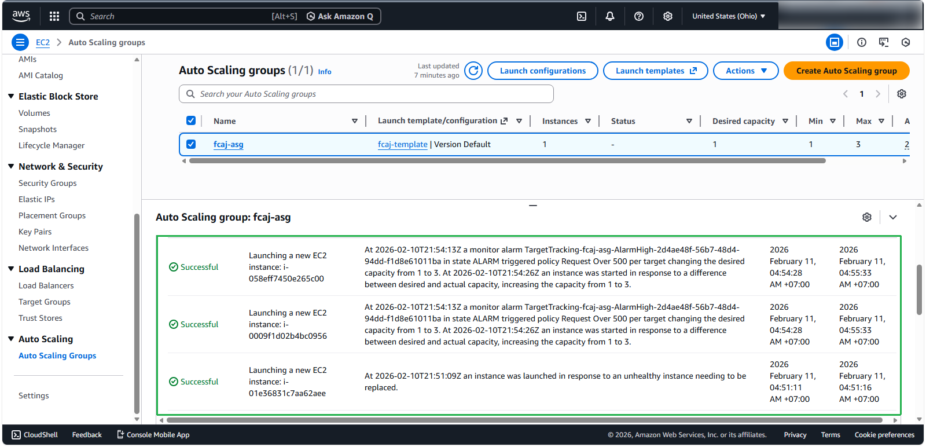Open Security Groups in the sidebar

pyautogui.click(x=47, y=183)
